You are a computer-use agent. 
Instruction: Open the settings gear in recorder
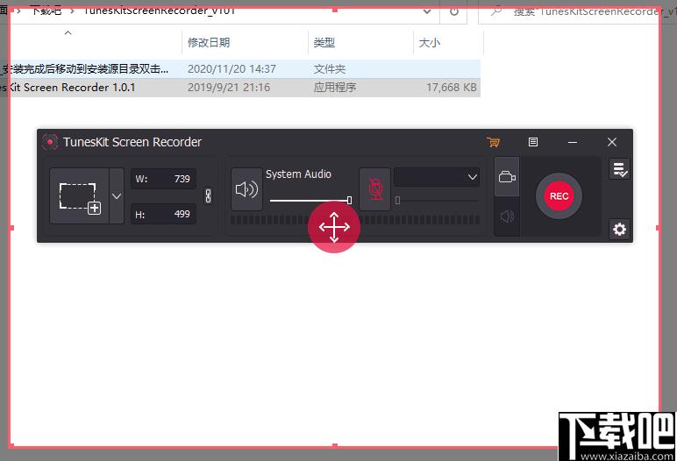point(620,229)
